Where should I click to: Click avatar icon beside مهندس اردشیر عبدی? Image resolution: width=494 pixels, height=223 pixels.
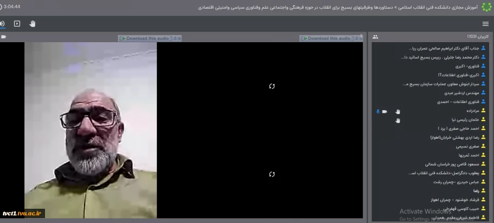click(x=483, y=93)
